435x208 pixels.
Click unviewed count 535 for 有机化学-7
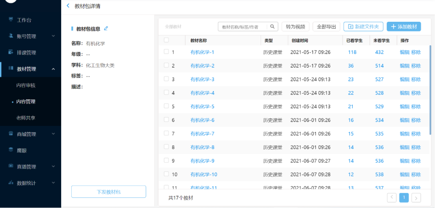click(379, 134)
